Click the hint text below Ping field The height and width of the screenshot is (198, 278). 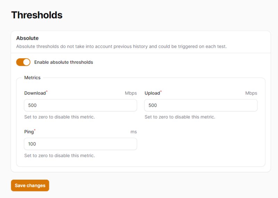pos(59,156)
